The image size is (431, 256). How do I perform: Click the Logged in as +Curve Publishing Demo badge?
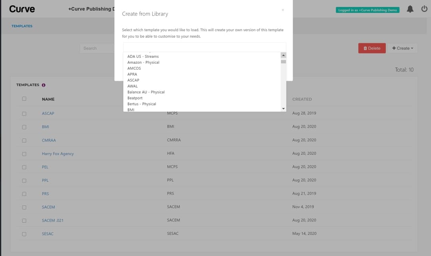point(367,10)
